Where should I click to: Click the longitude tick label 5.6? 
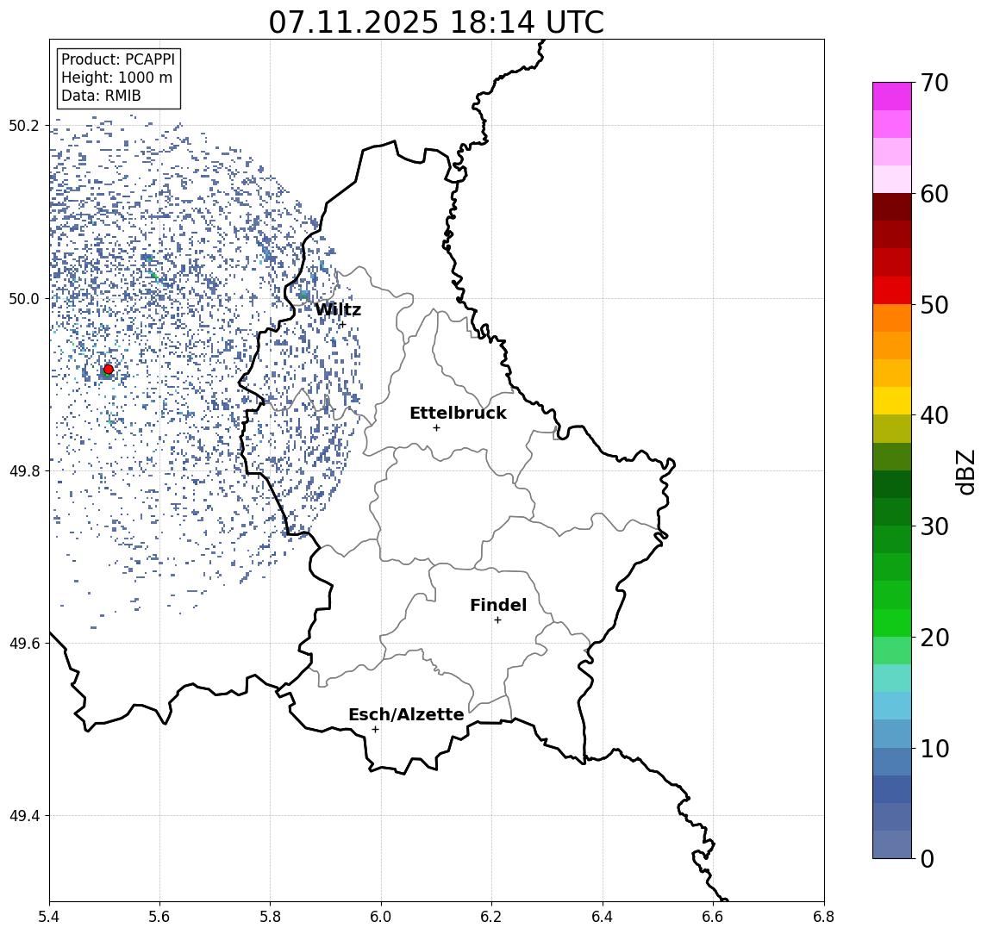click(x=159, y=917)
